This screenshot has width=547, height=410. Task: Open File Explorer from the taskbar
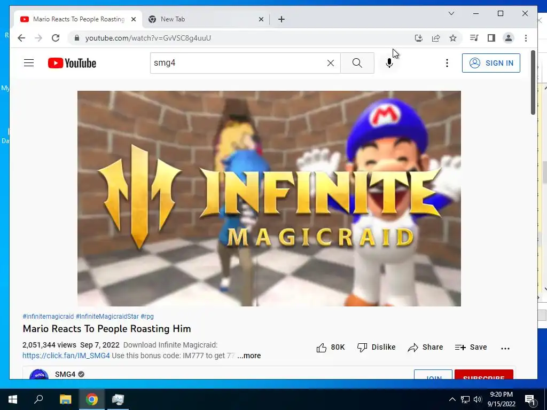coord(65,399)
